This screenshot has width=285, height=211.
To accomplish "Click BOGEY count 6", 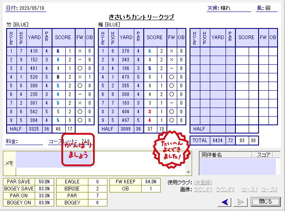I will pos(97,203).
